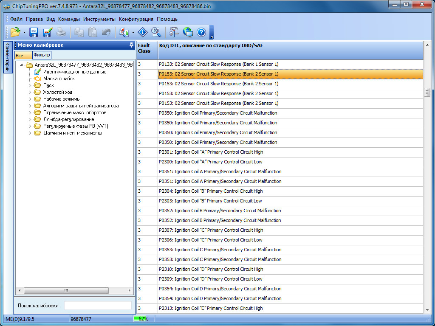Click the Save As floppy-with-pencil icon
Screen dimensions: 435x326
[47, 32]
